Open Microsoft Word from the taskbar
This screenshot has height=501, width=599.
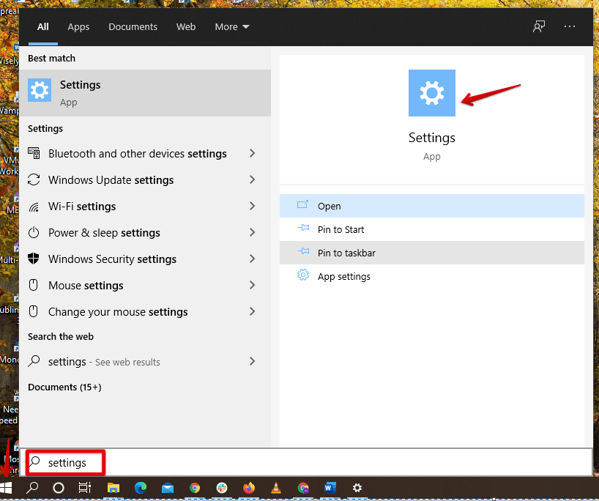330,488
